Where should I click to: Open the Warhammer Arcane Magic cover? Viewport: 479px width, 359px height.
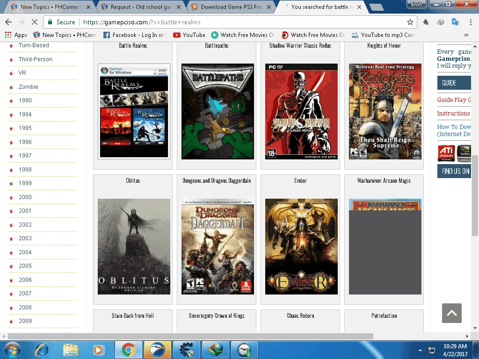coord(385,247)
